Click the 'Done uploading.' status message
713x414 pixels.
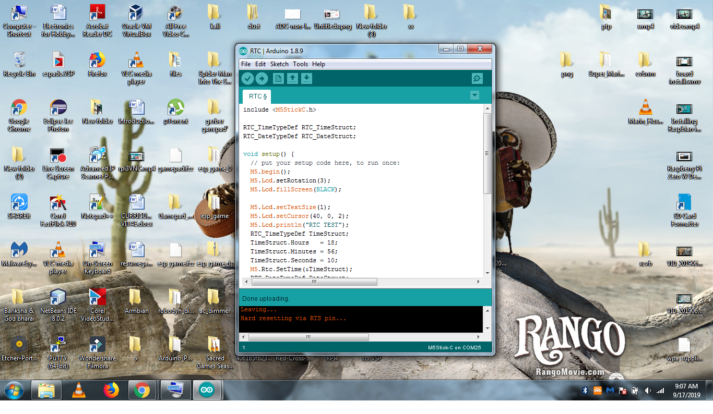(x=266, y=299)
